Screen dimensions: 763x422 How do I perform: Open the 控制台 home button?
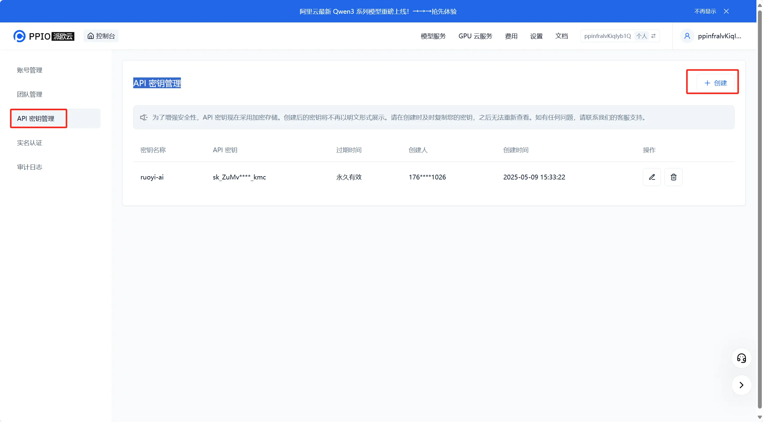pyautogui.click(x=101, y=36)
